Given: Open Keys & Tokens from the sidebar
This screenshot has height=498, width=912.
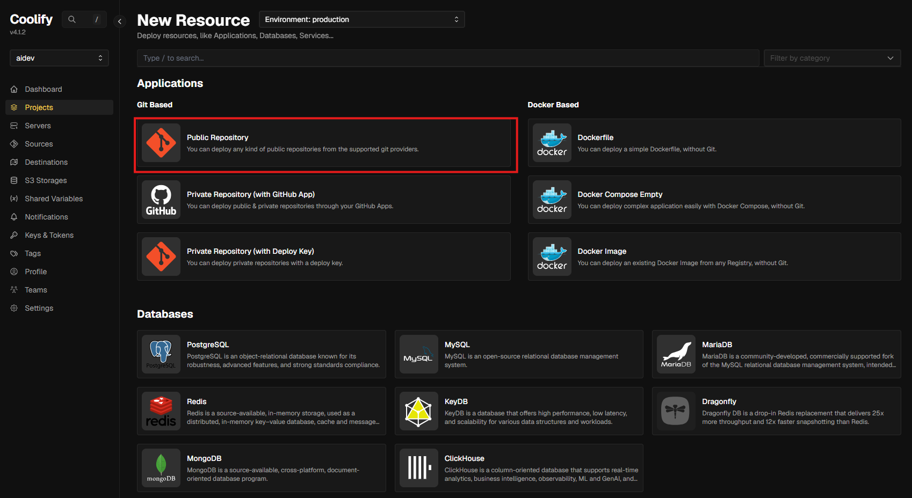Looking at the screenshot, I should click(x=59, y=235).
